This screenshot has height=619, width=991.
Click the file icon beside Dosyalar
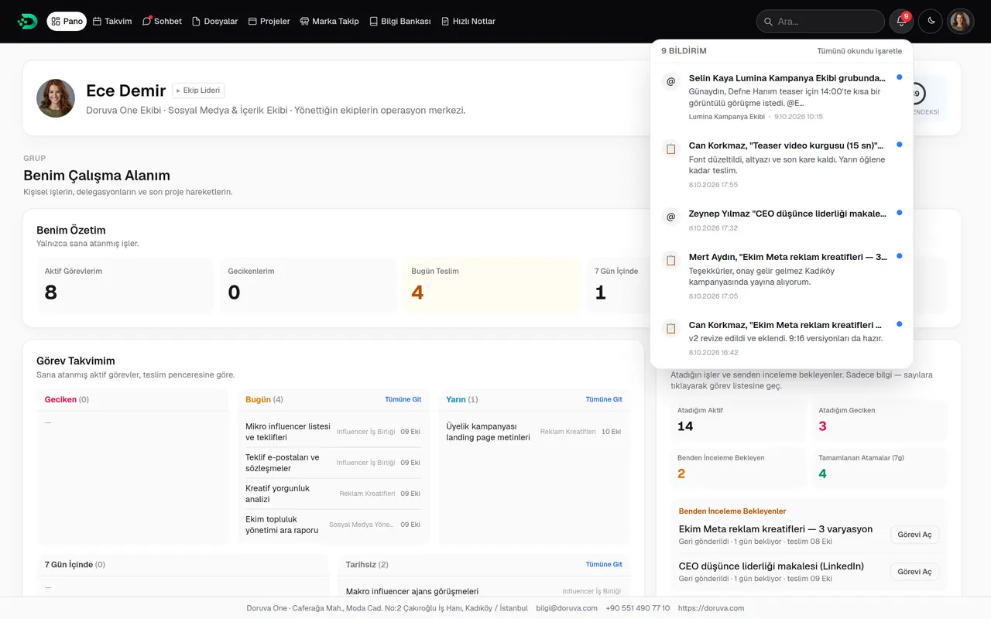196,22
